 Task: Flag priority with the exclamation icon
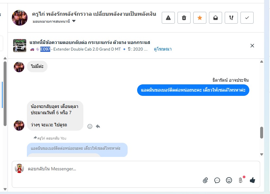pyautogui.click(x=231, y=18)
